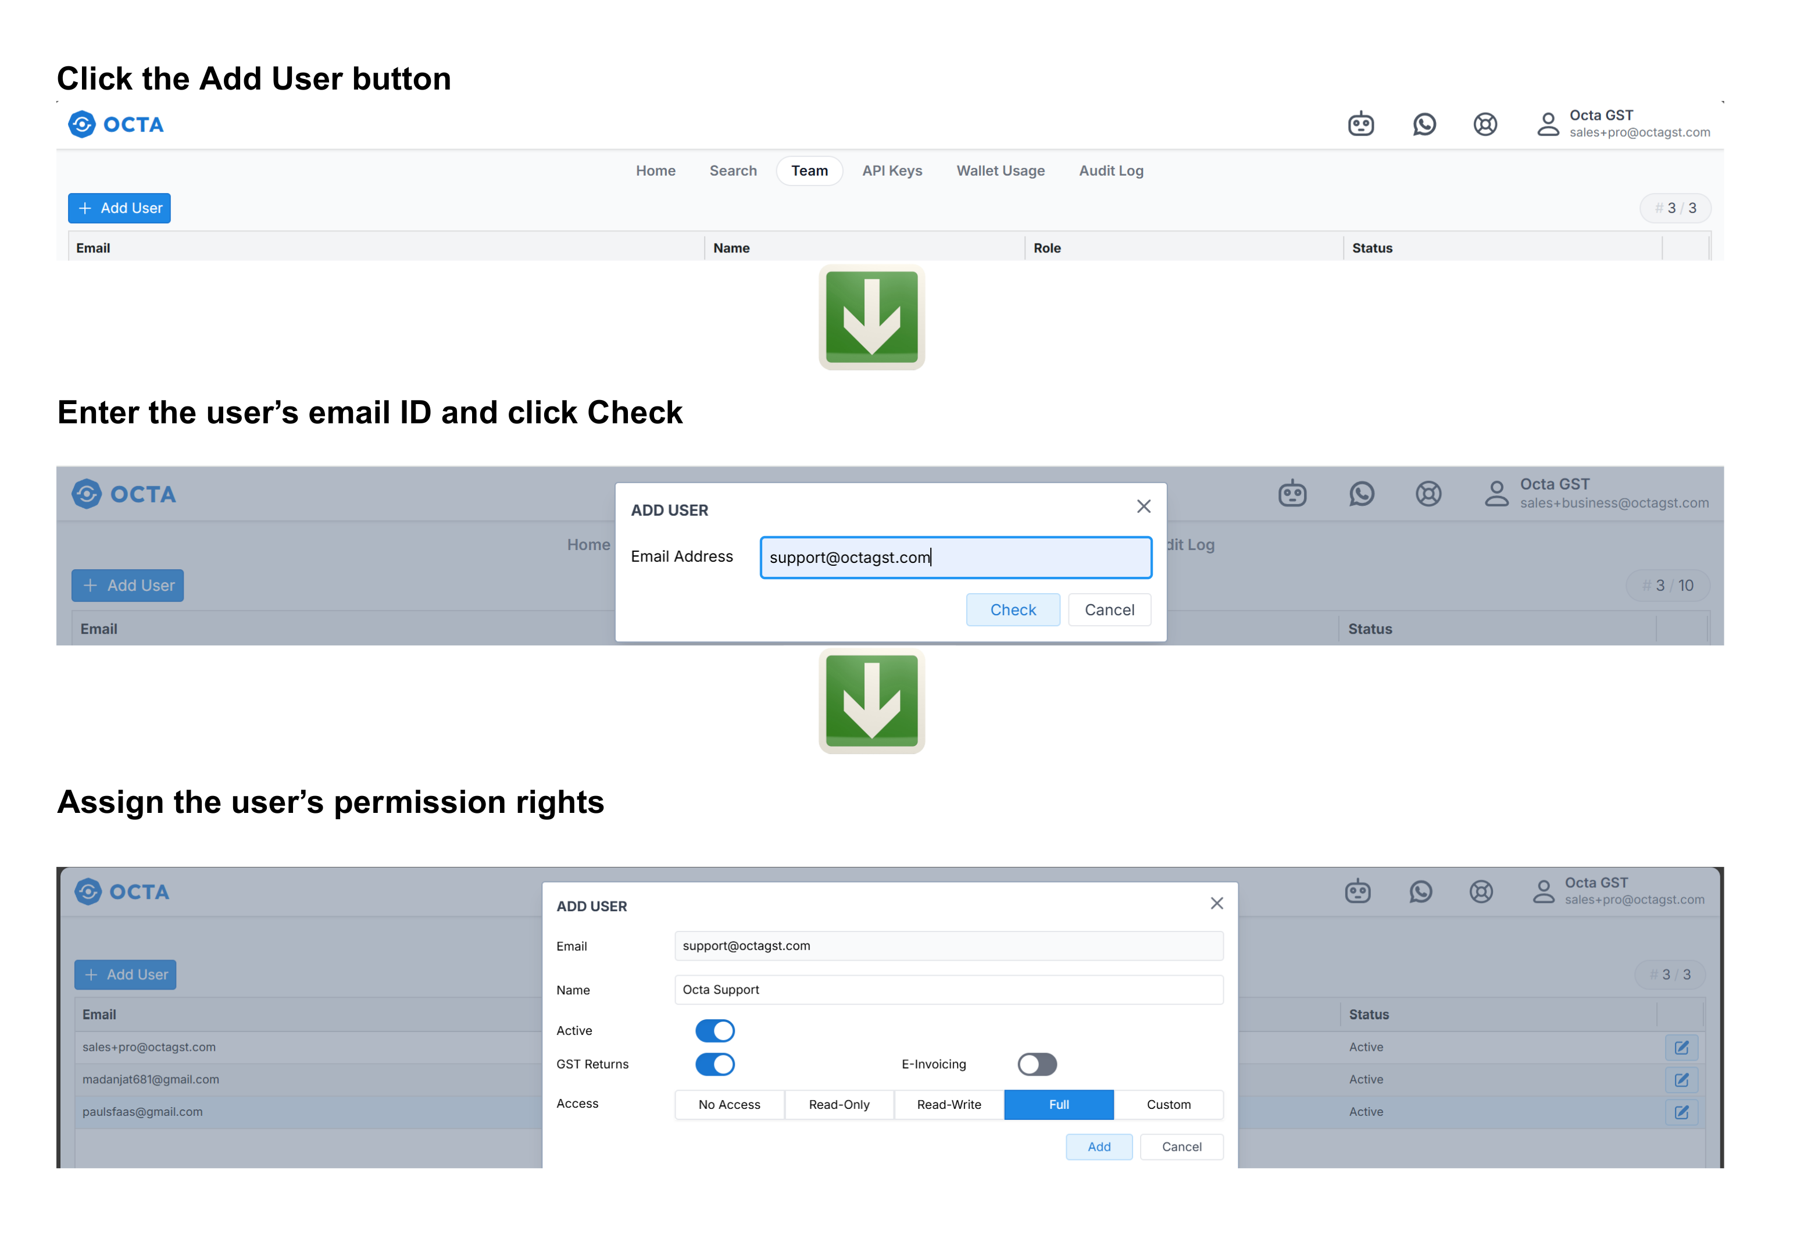
Task: Click the OCTA logo in top header
Action: [116, 124]
